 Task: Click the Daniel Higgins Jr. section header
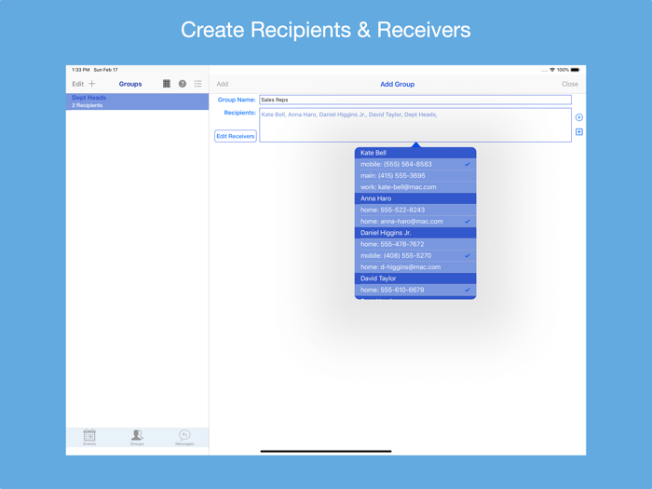pyautogui.click(x=415, y=233)
